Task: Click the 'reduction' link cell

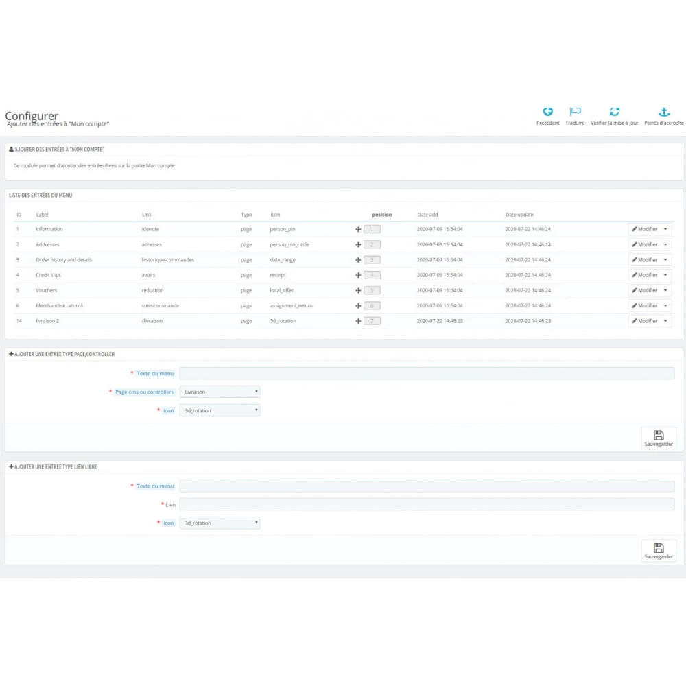Action: 152,290
